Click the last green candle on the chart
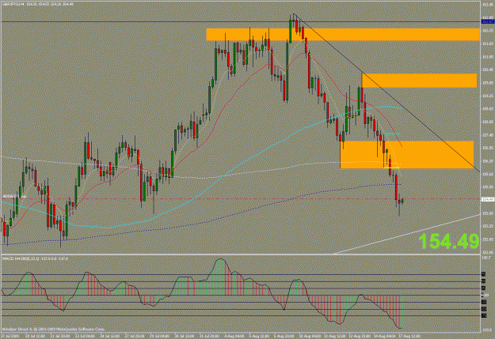This screenshot has width=495, height=339. [402, 201]
